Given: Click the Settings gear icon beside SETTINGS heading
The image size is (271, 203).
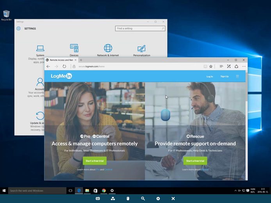Looking at the screenshot, I should 18,28.
